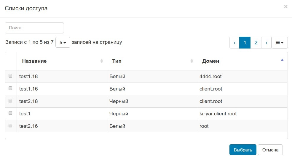Open the 5 records-per-page dropdown
The height and width of the screenshot is (163, 292).
click(x=63, y=42)
